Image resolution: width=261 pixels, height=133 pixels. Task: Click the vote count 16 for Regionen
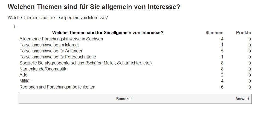[x=221, y=87]
